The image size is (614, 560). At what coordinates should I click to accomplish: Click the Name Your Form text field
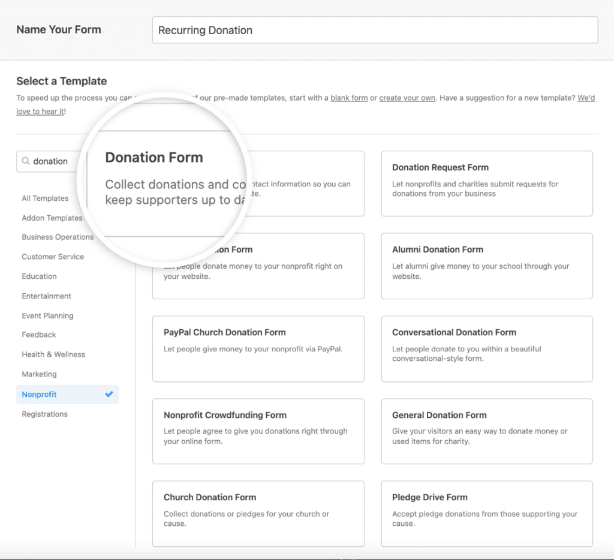pos(375,29)
